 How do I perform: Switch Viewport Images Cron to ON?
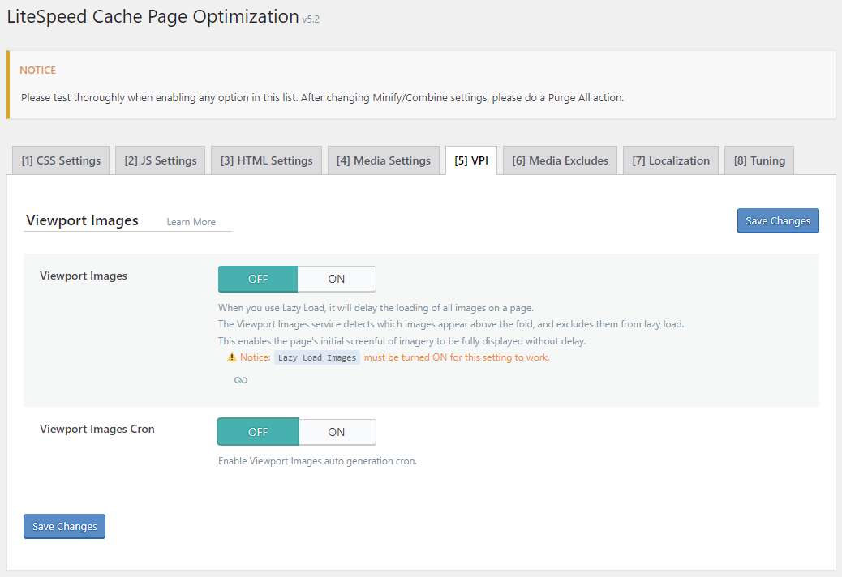[337, 432]
